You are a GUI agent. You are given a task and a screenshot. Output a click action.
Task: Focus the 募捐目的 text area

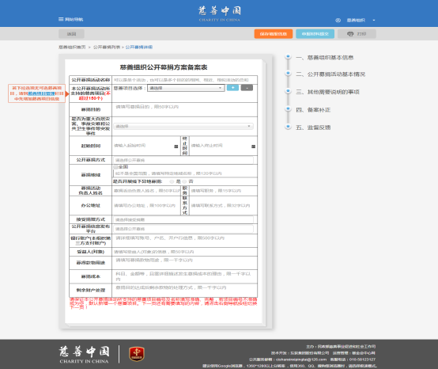point(184,109)
